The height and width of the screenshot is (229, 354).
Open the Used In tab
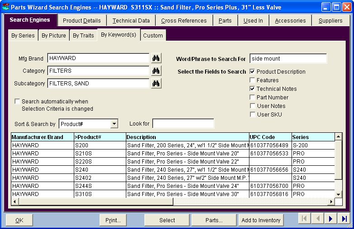253,21
